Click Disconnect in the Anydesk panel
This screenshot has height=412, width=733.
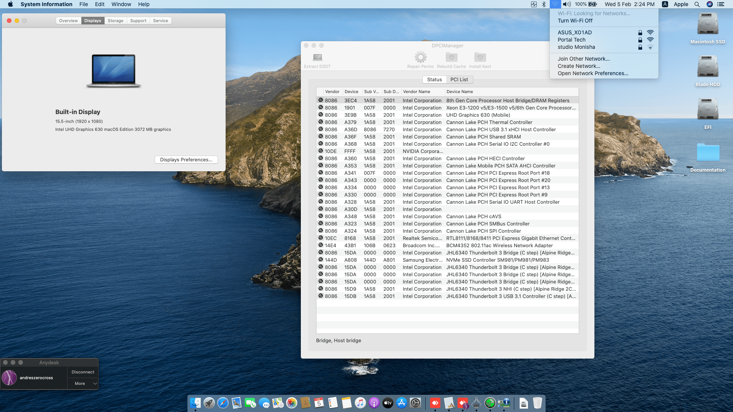[x=83, y=372]
